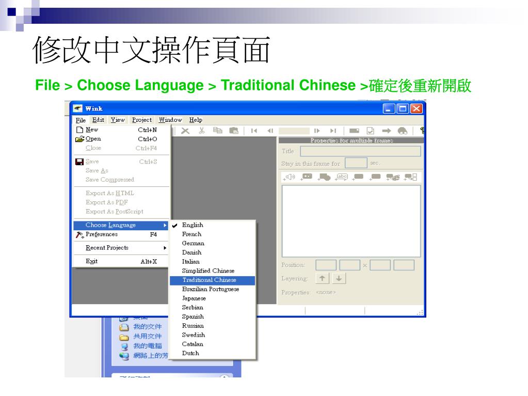Jump to last frame button
This screenshot has height=396, width=528.
click(x=333, y=131)
